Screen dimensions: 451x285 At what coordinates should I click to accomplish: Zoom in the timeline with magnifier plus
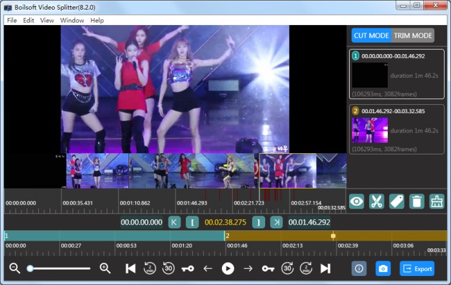click(x=105, y=268)
